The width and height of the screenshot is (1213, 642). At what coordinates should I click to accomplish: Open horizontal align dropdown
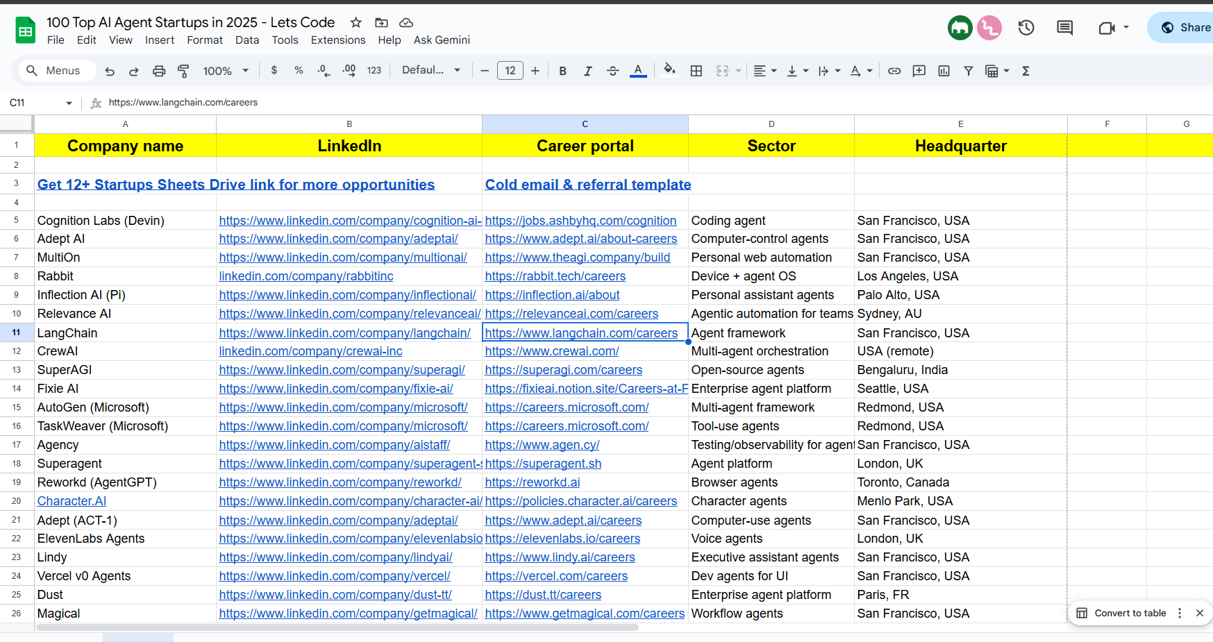tap(765, 71)
